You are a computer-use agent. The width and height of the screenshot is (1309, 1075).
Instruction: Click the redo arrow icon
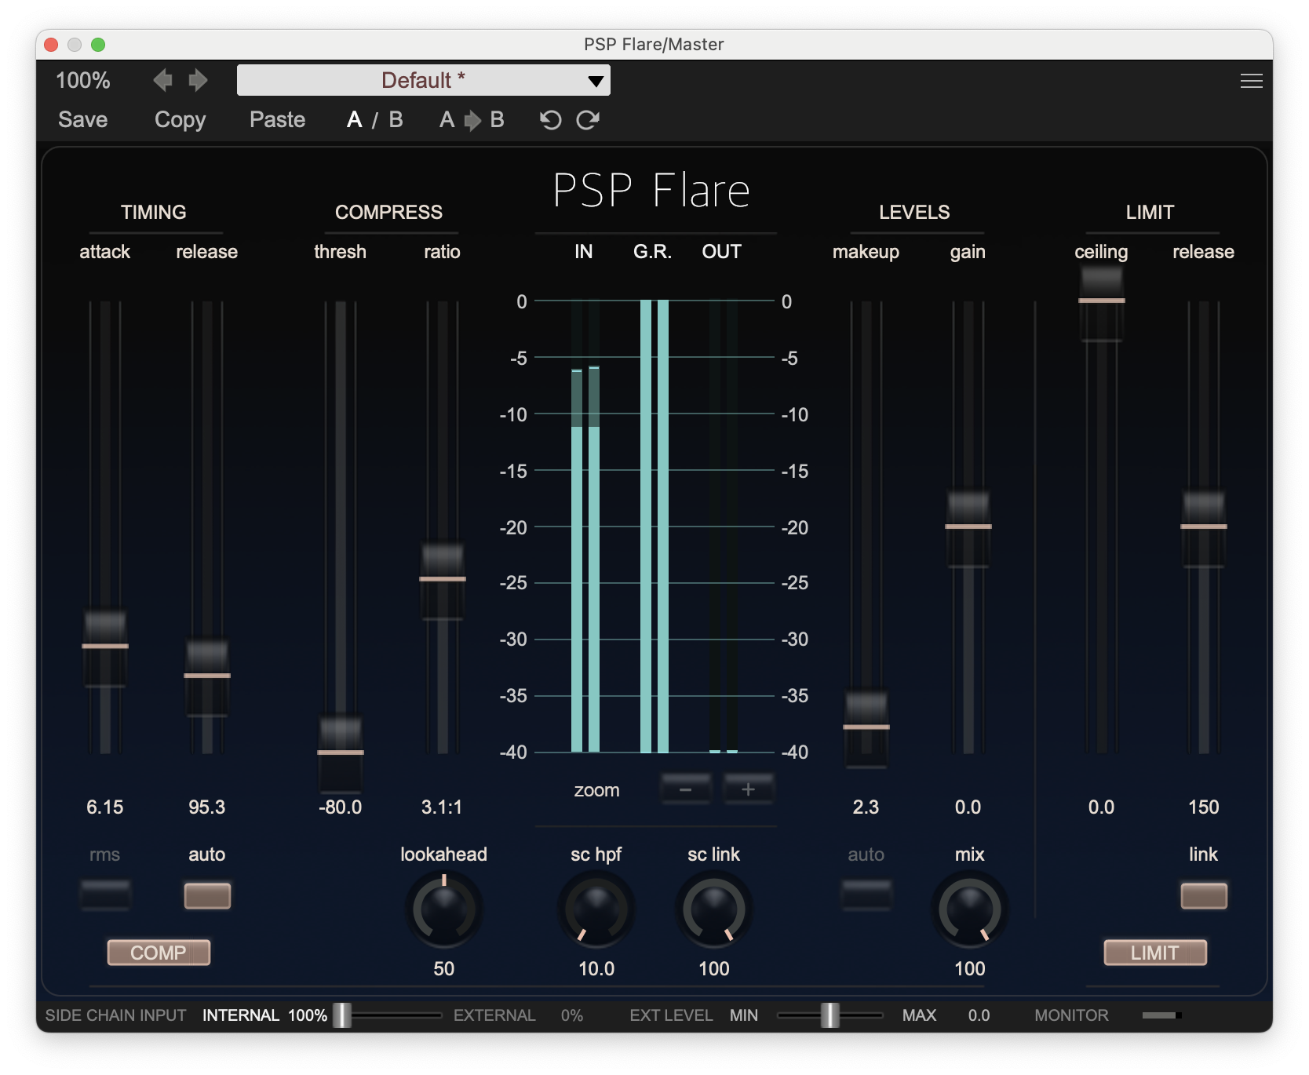[588, 120]
